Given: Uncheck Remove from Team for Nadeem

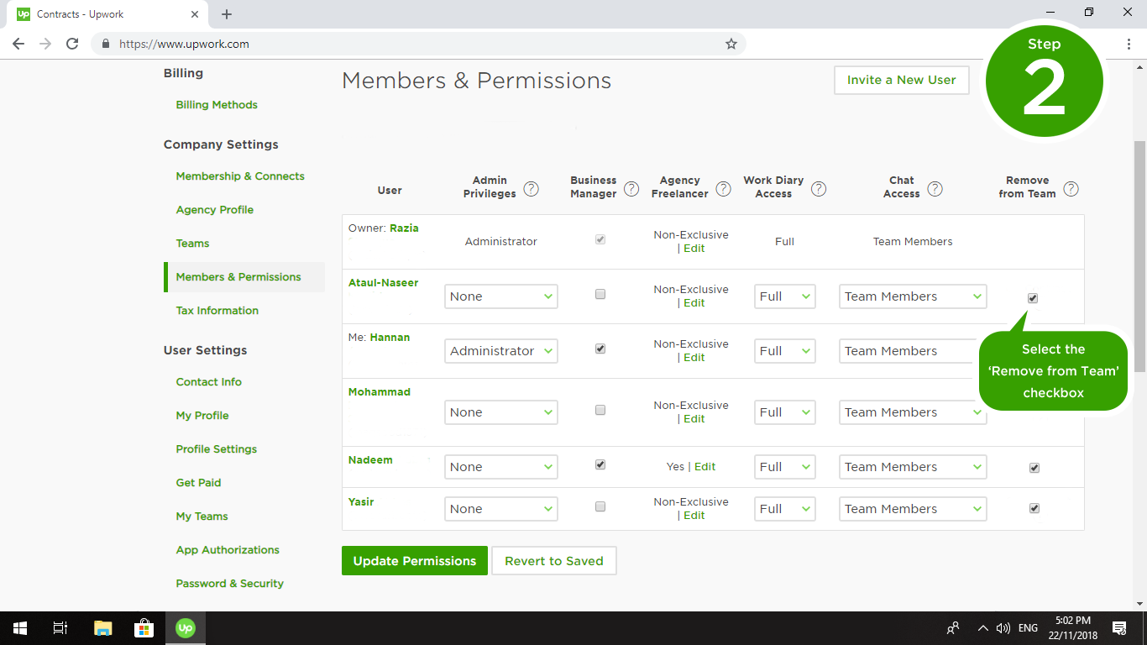Looking at the screenshot, I should pyautogui.click(x=1034, y=468).
